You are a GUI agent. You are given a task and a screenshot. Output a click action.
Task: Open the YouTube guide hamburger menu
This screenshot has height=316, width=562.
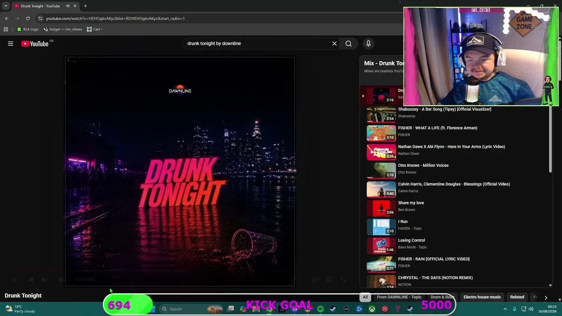click(x=11, y=43)
